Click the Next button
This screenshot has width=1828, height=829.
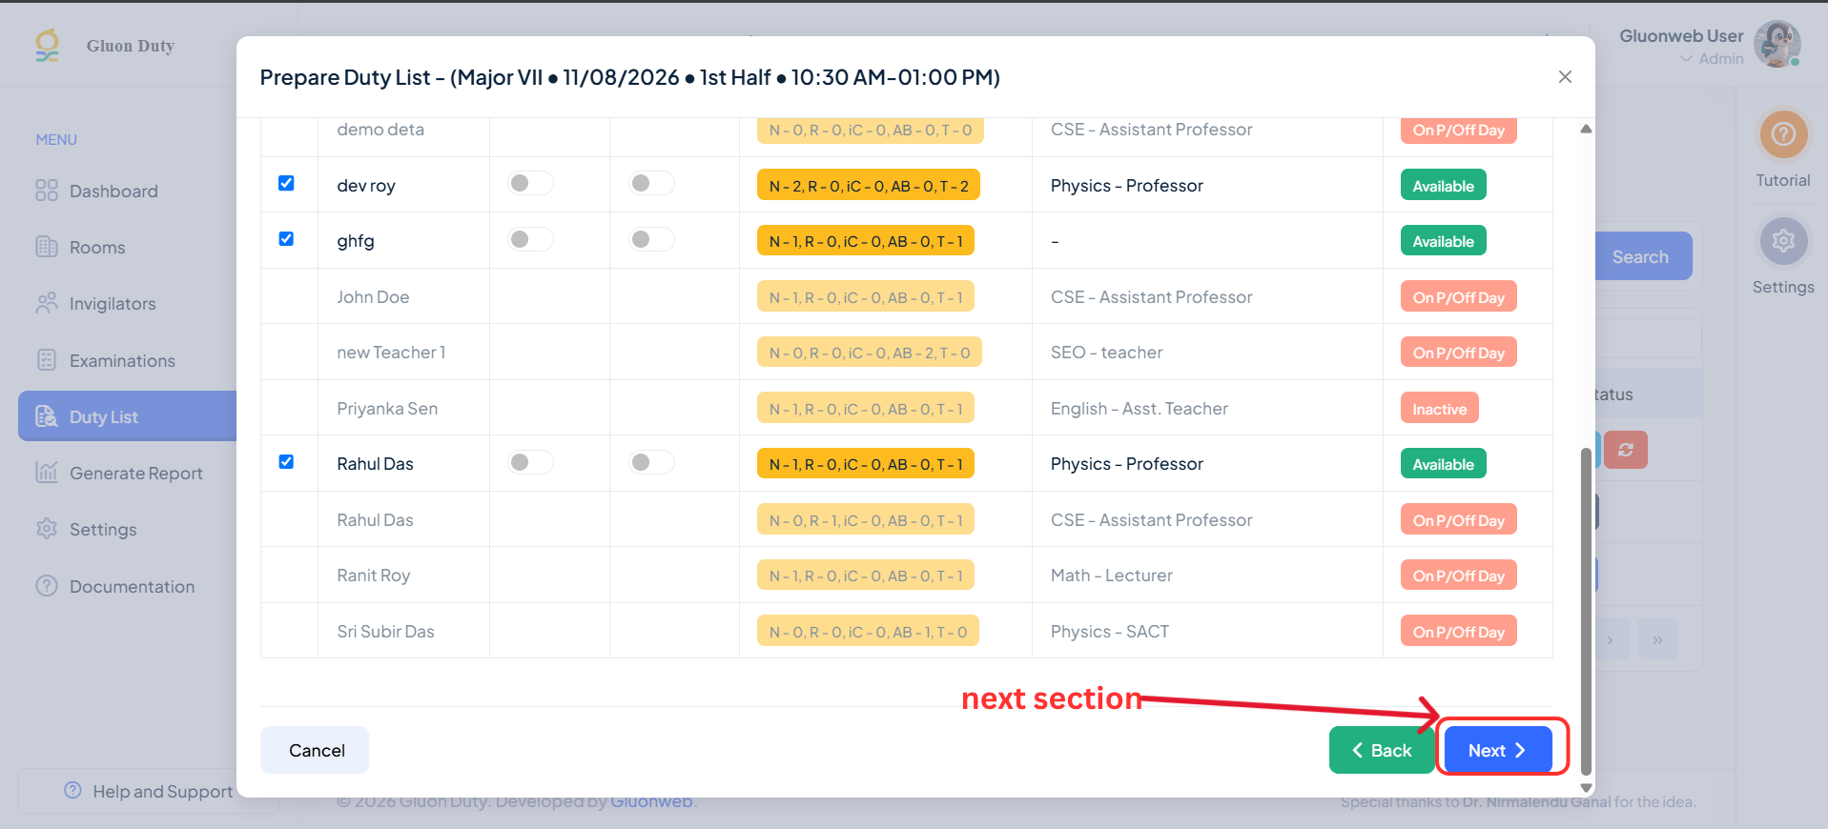point(1498,751)
